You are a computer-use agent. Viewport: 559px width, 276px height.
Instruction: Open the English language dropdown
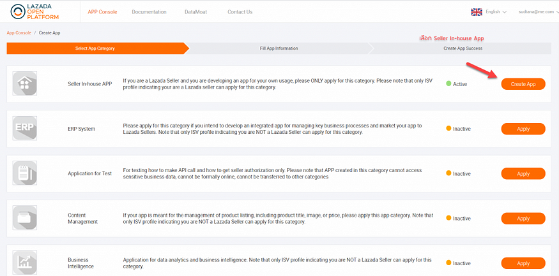[496, 11]
